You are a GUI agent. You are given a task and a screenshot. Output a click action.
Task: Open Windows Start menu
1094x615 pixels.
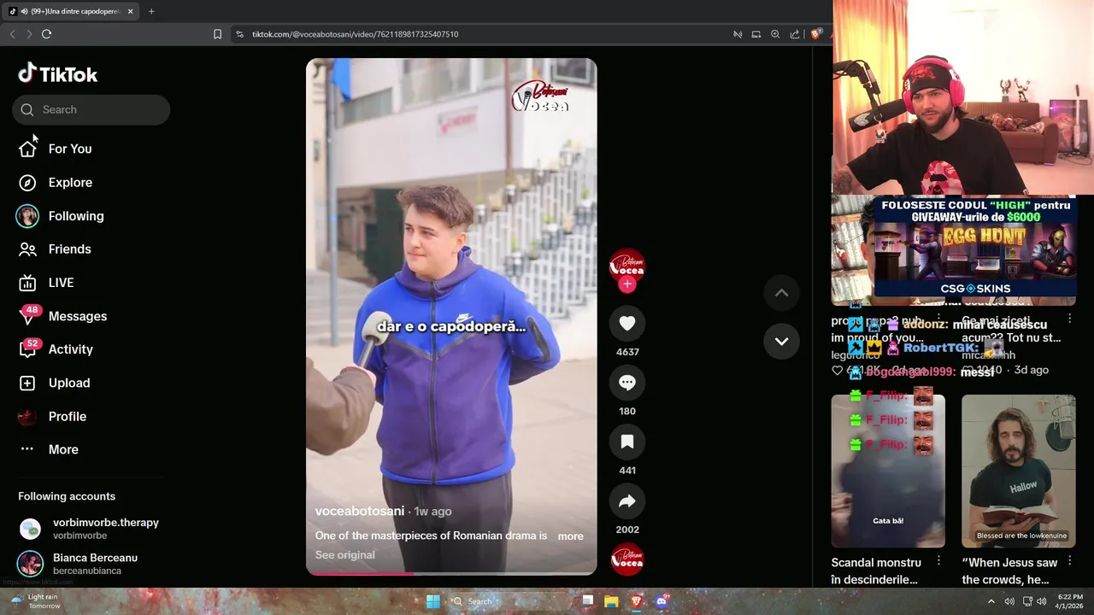[433, 601]
